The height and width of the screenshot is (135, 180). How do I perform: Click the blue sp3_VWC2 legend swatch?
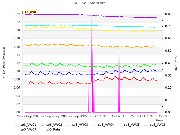pos(42,125)
